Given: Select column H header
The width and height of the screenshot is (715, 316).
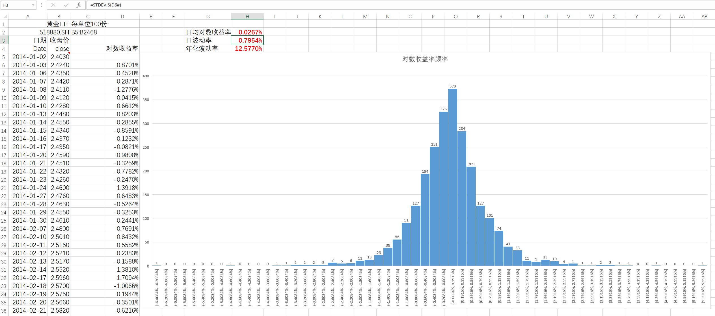Looking at the screenshot, I should [x=247, y=17].
